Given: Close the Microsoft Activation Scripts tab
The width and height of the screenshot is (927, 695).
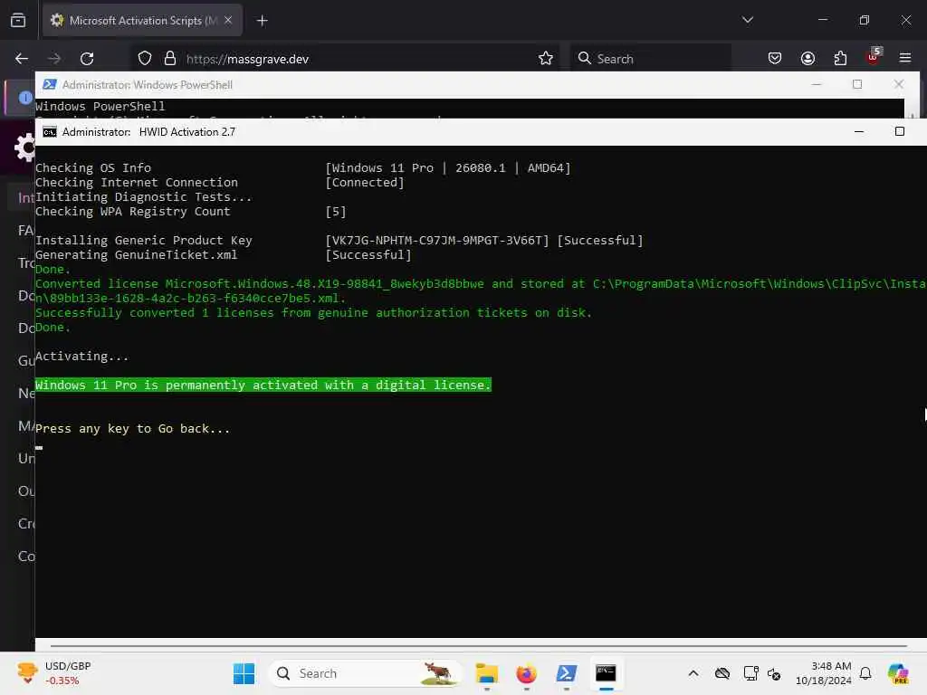Looking at the screenshot, I should point(228,20).
